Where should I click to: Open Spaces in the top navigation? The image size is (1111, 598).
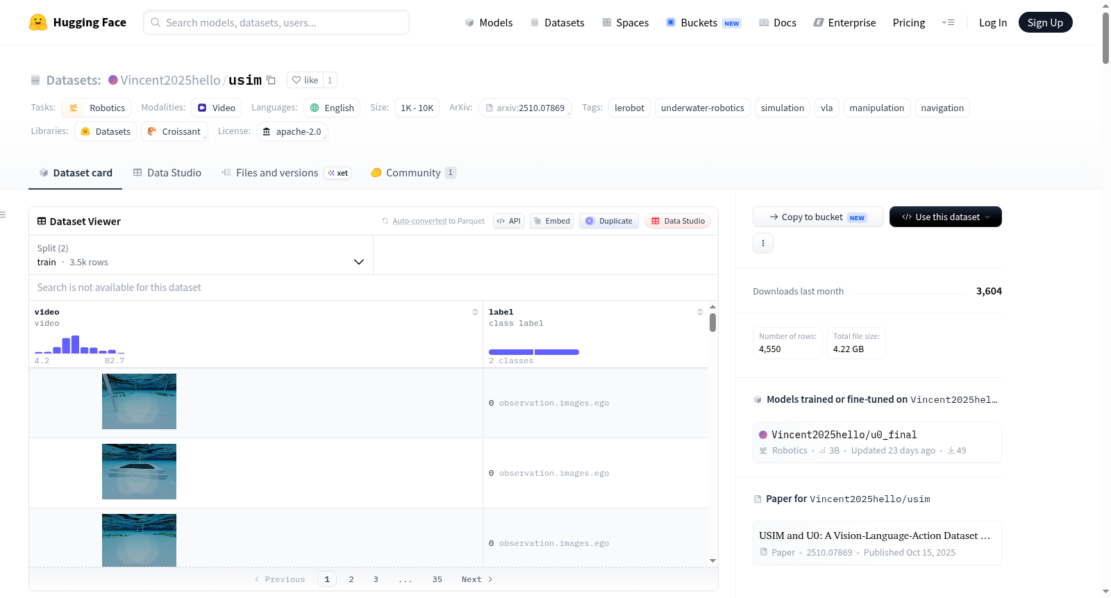tap(626, 22)
